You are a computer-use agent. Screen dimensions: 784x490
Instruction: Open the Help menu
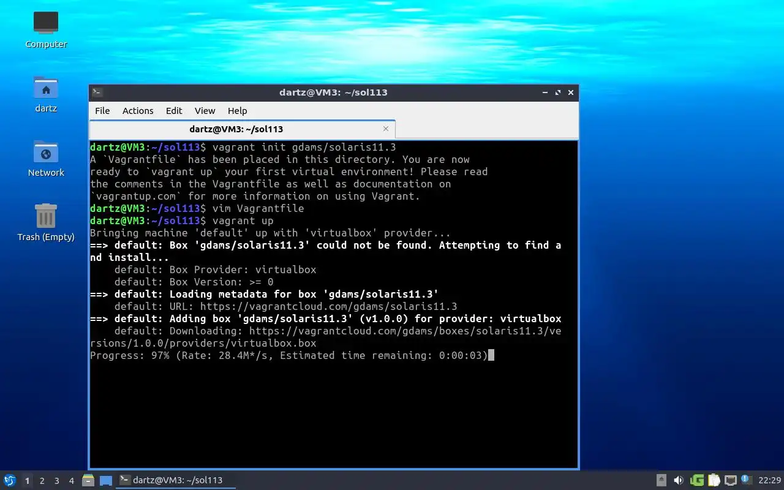coord(238,111)
